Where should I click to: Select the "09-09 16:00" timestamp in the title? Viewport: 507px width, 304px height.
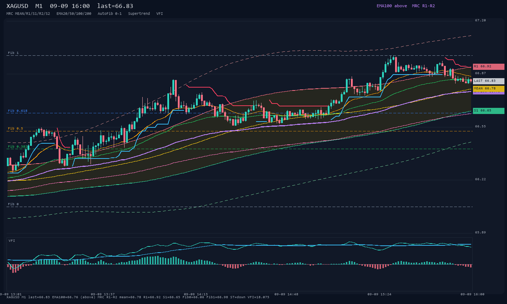pos(70,6)
